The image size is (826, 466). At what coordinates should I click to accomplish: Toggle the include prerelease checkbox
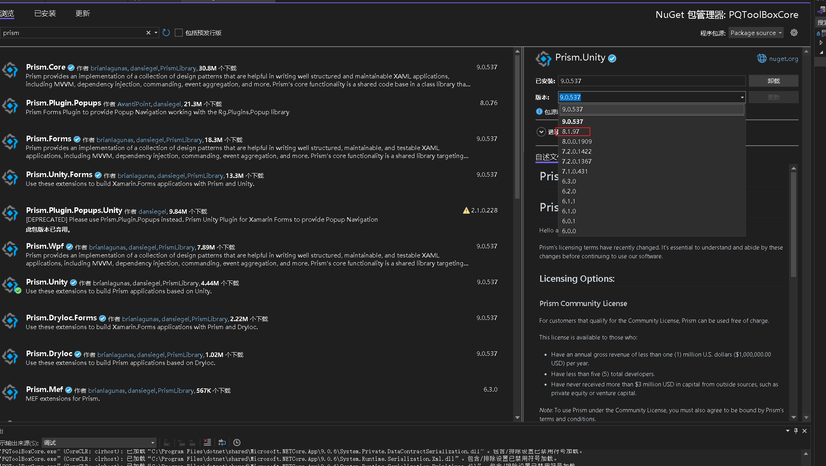point(179,33)
